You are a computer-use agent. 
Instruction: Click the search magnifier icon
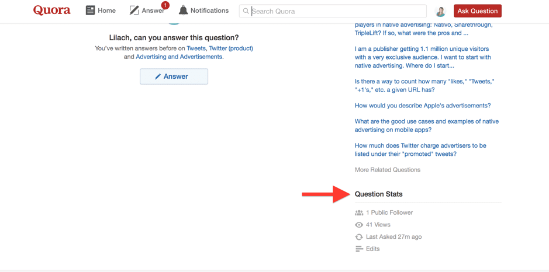246,11
